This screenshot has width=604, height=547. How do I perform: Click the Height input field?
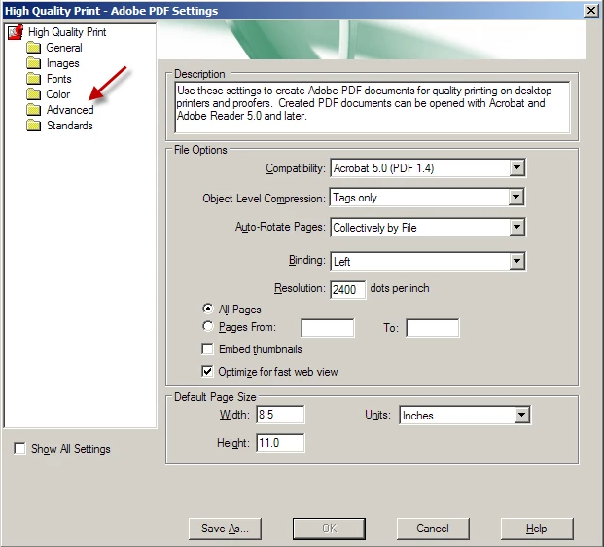280,443
